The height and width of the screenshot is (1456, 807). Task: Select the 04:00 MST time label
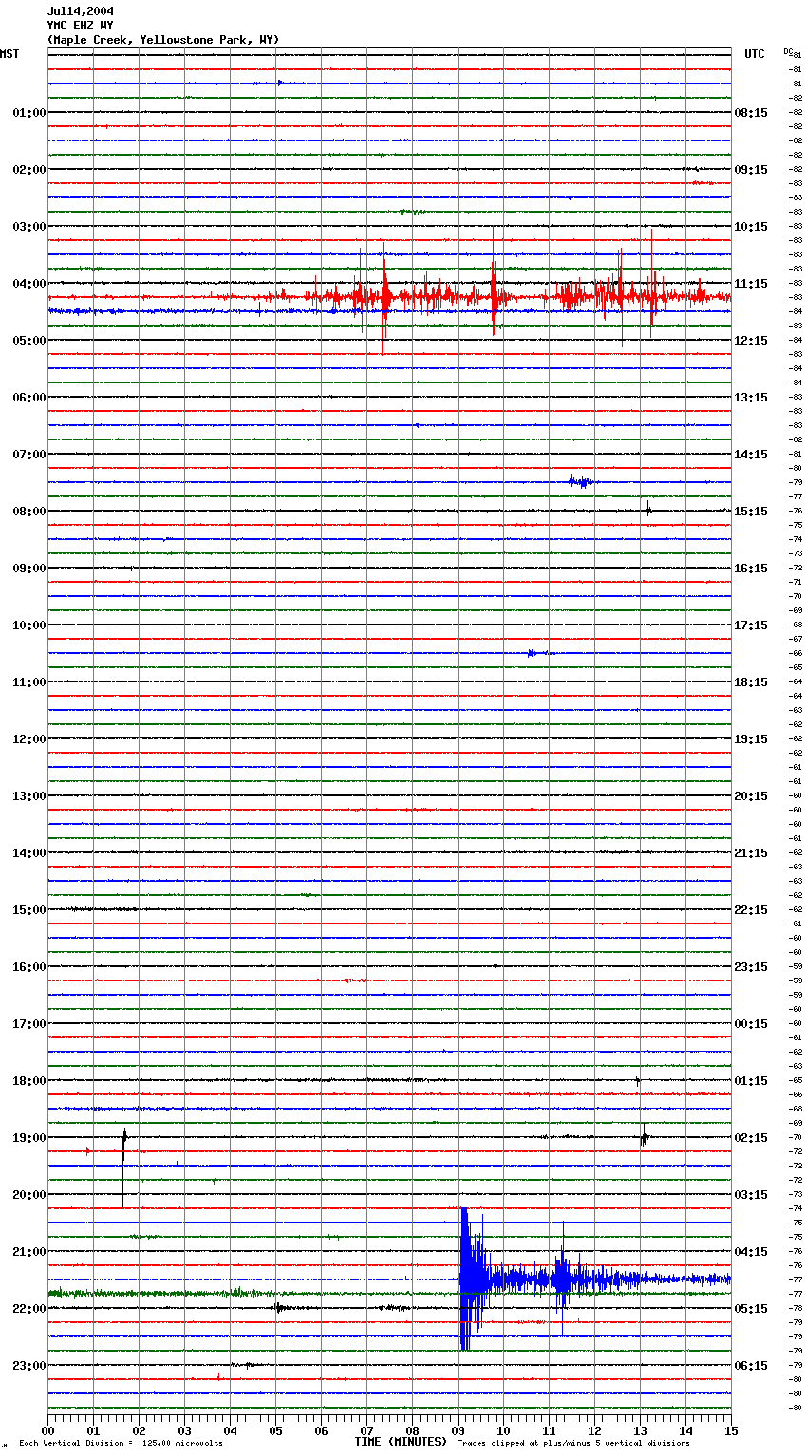pos(29,284)
